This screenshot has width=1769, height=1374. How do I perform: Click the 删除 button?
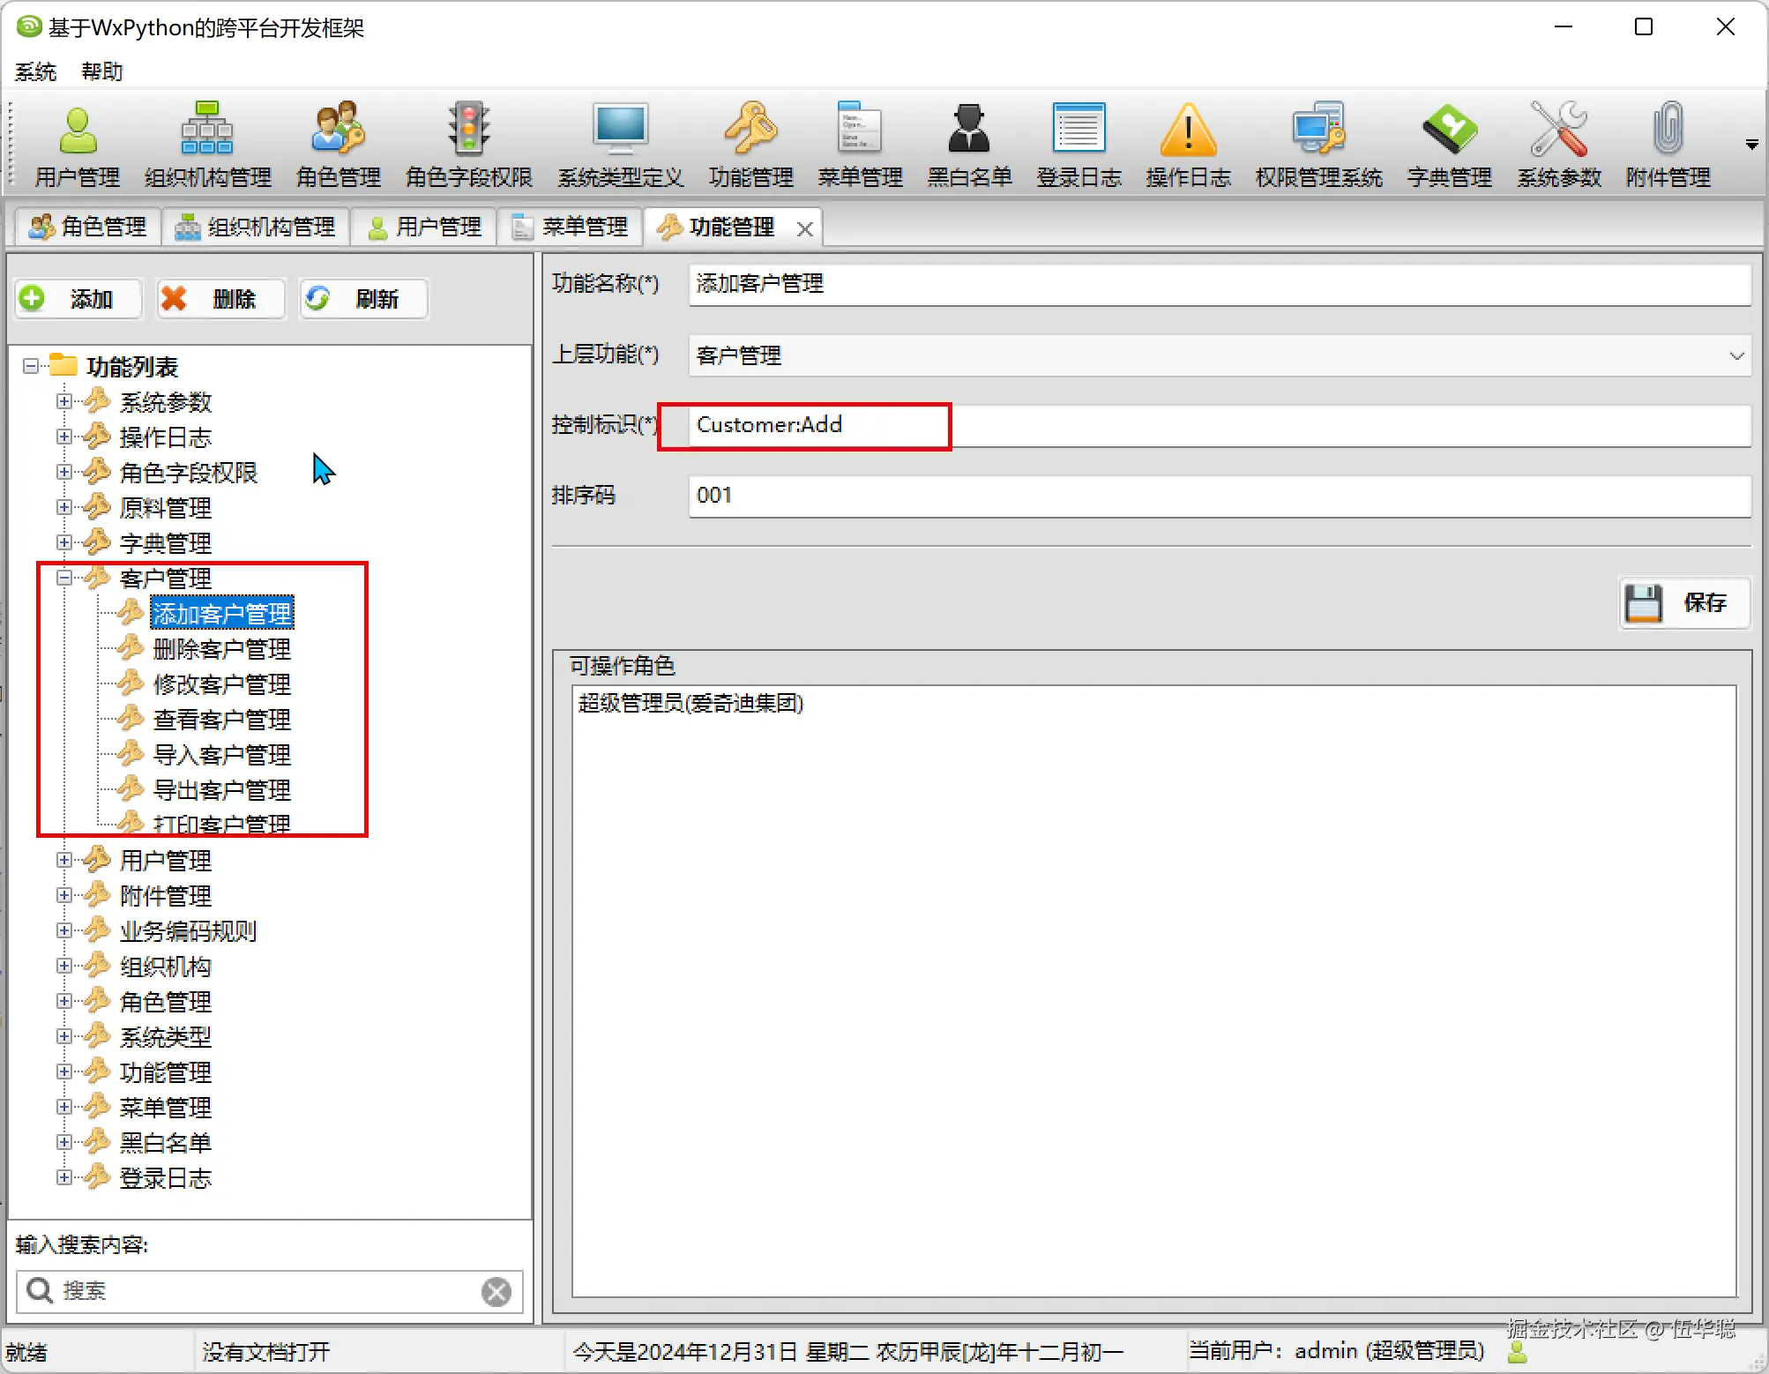pyautogui.click(x=220, y=299)
